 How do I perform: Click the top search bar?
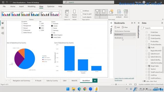(x=88, y=2)
